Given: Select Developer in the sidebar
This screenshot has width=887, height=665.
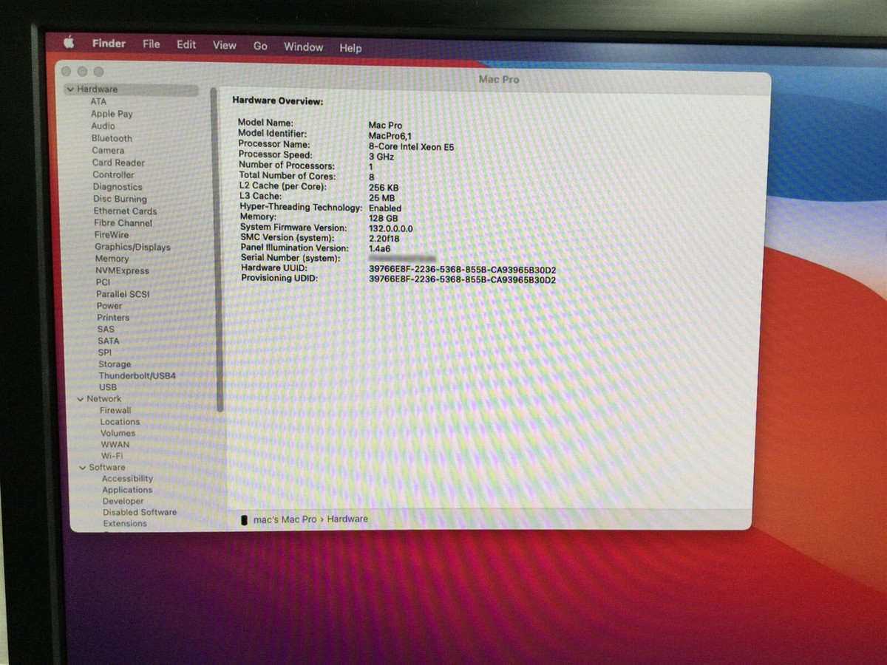Looking at the screenshot, I should click(x=123, y=501).
